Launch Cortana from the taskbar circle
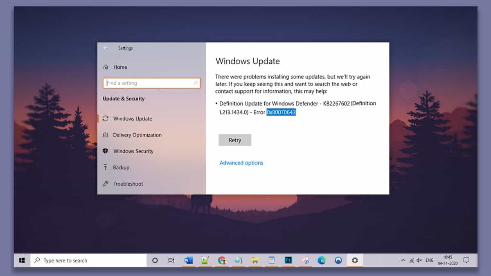The image size is (491, 276). [155, 260]
